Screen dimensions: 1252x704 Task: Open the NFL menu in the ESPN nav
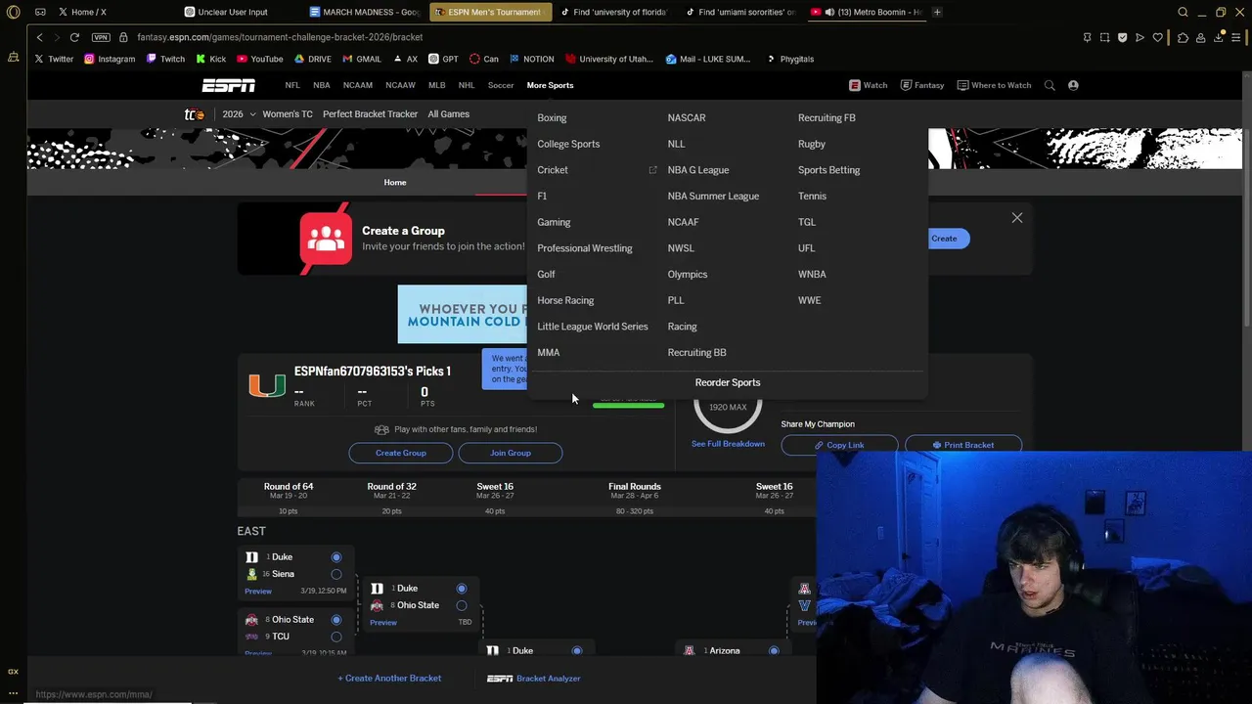292,85
